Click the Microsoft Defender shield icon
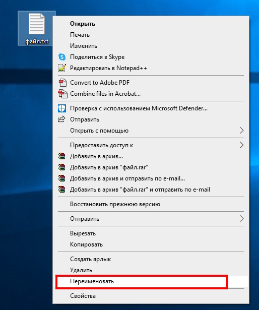The image size is (259, 310). point(62,108)
